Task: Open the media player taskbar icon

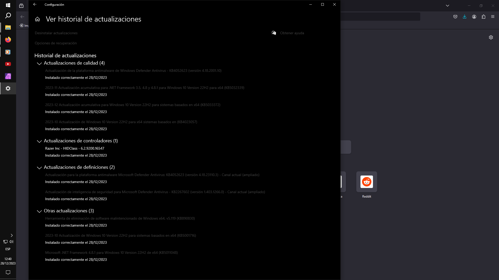Action: (8, 52)
